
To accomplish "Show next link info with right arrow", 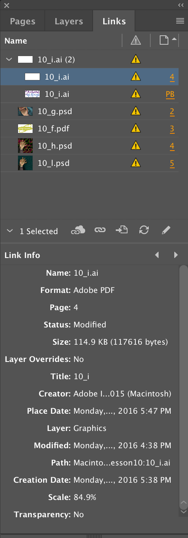I will tap(176, 255).
